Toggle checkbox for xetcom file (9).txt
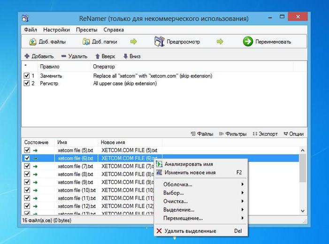This screenshot has height=244, width=329. (27, 182)
